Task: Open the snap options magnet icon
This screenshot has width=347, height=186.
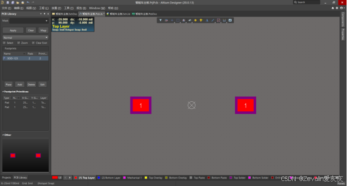Action: 166,20
